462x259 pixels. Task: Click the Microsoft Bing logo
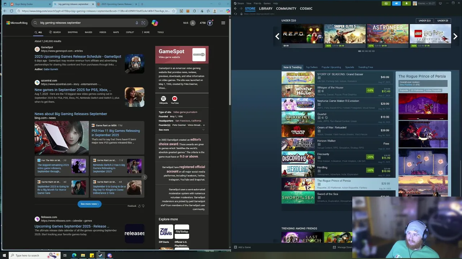tap(17, 23)
